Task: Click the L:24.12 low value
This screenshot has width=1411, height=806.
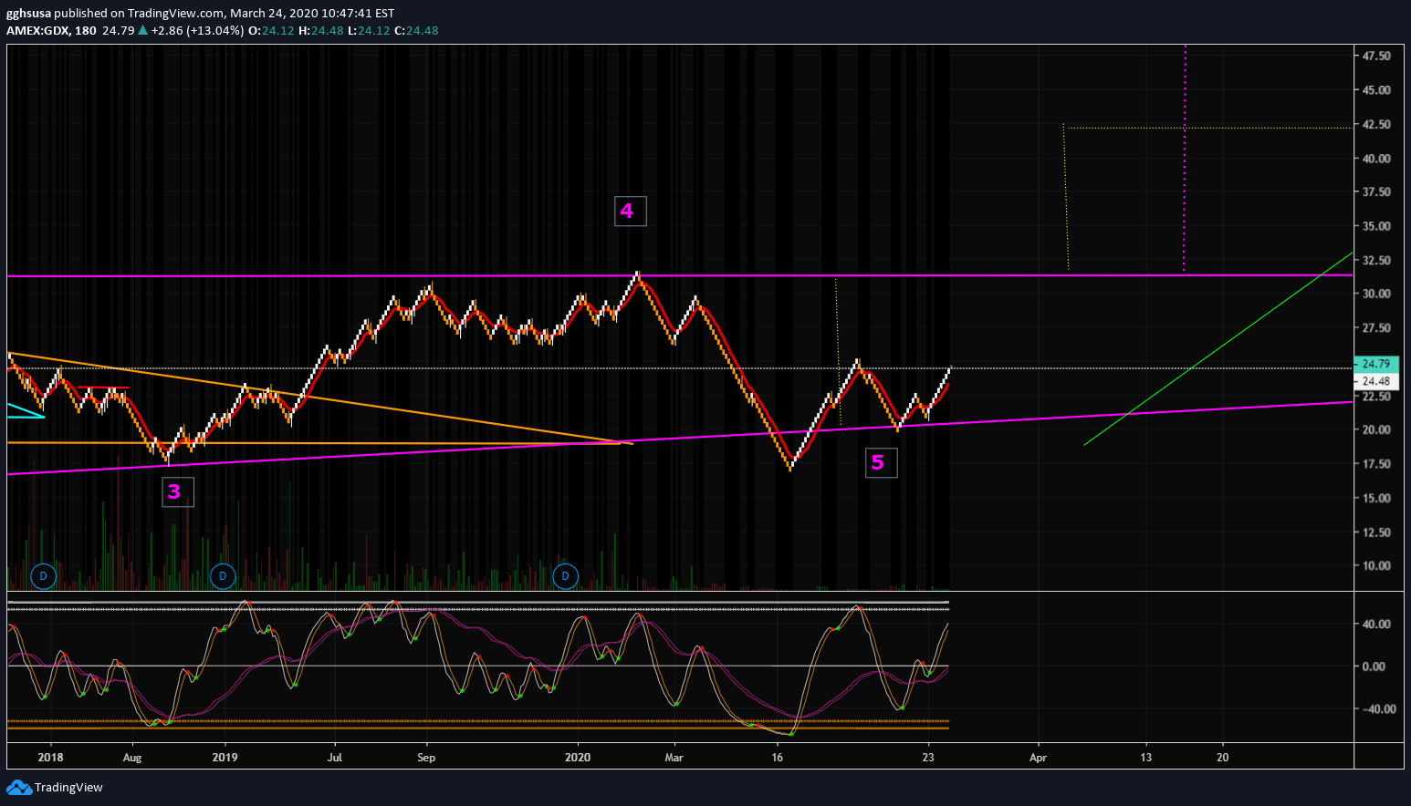Action: (x=369, y=30)
